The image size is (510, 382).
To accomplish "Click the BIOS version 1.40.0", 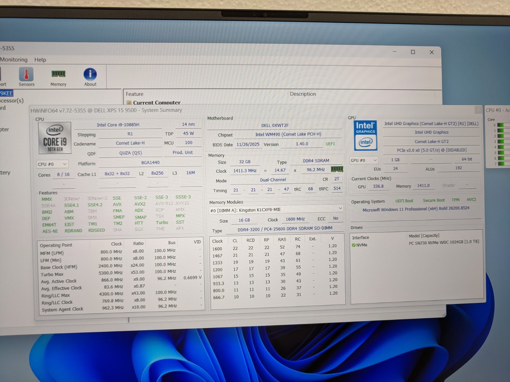I will 302,144.
